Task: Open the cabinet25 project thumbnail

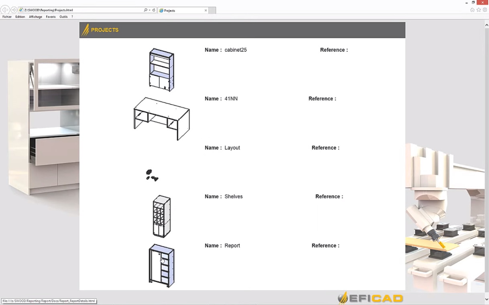Action: click(x=161, y=70)
